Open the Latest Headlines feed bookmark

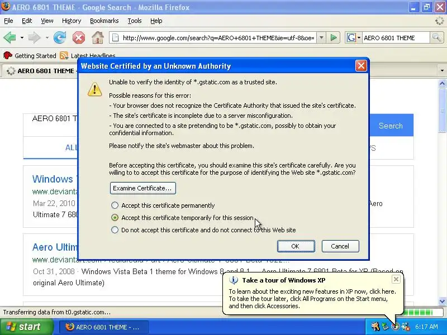coord(88,55)
